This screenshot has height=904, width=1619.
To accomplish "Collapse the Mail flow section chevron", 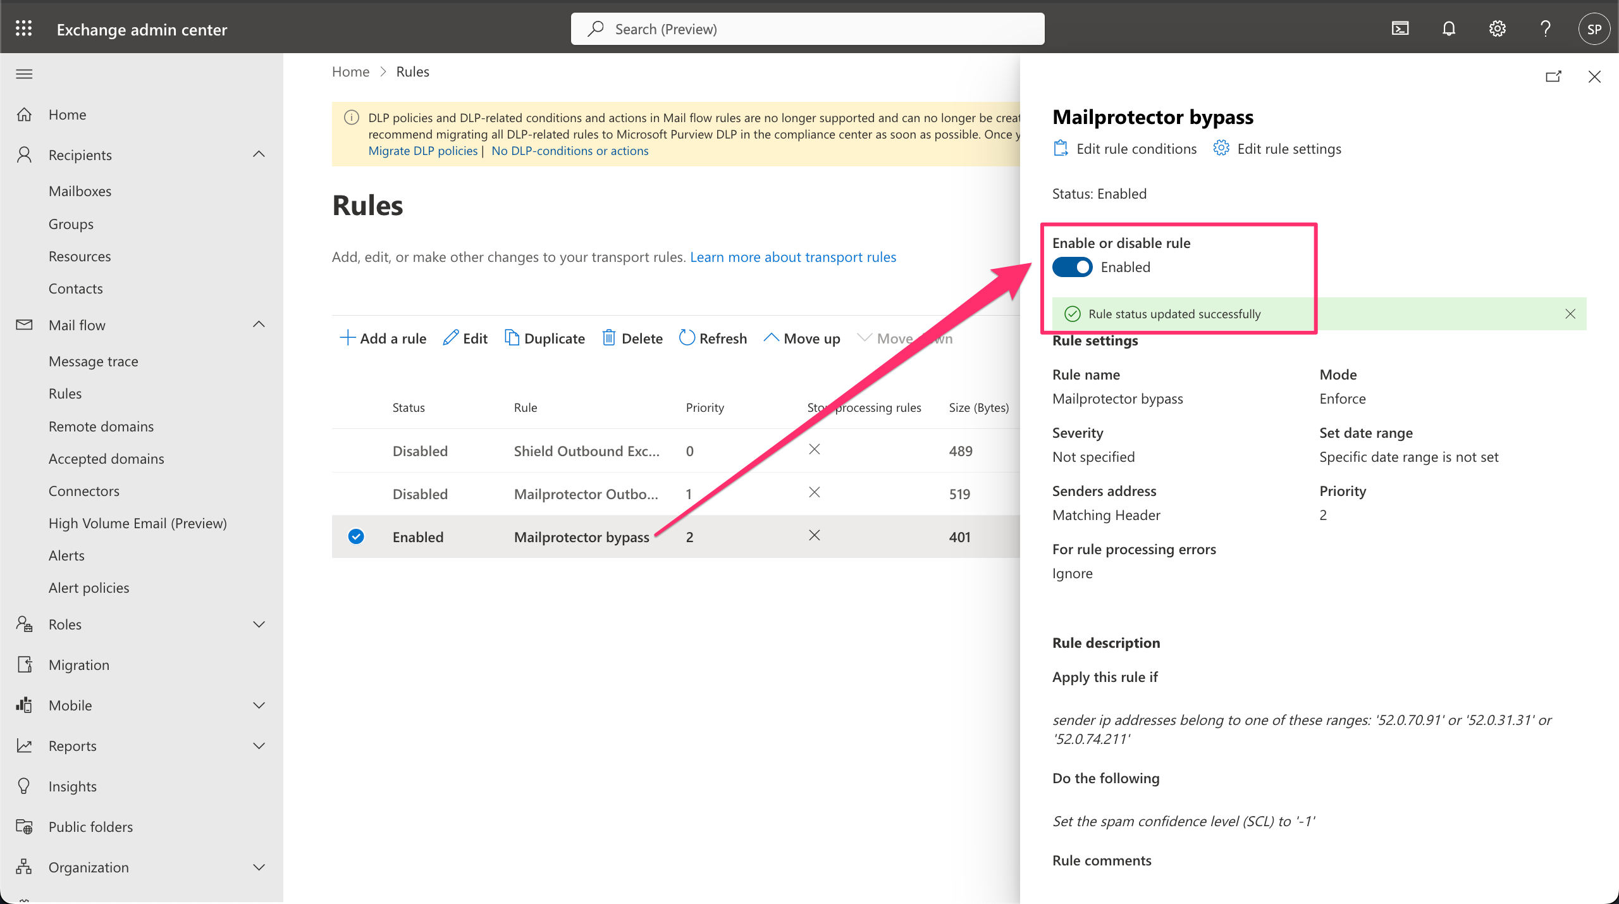I will (x=259, y=325).
